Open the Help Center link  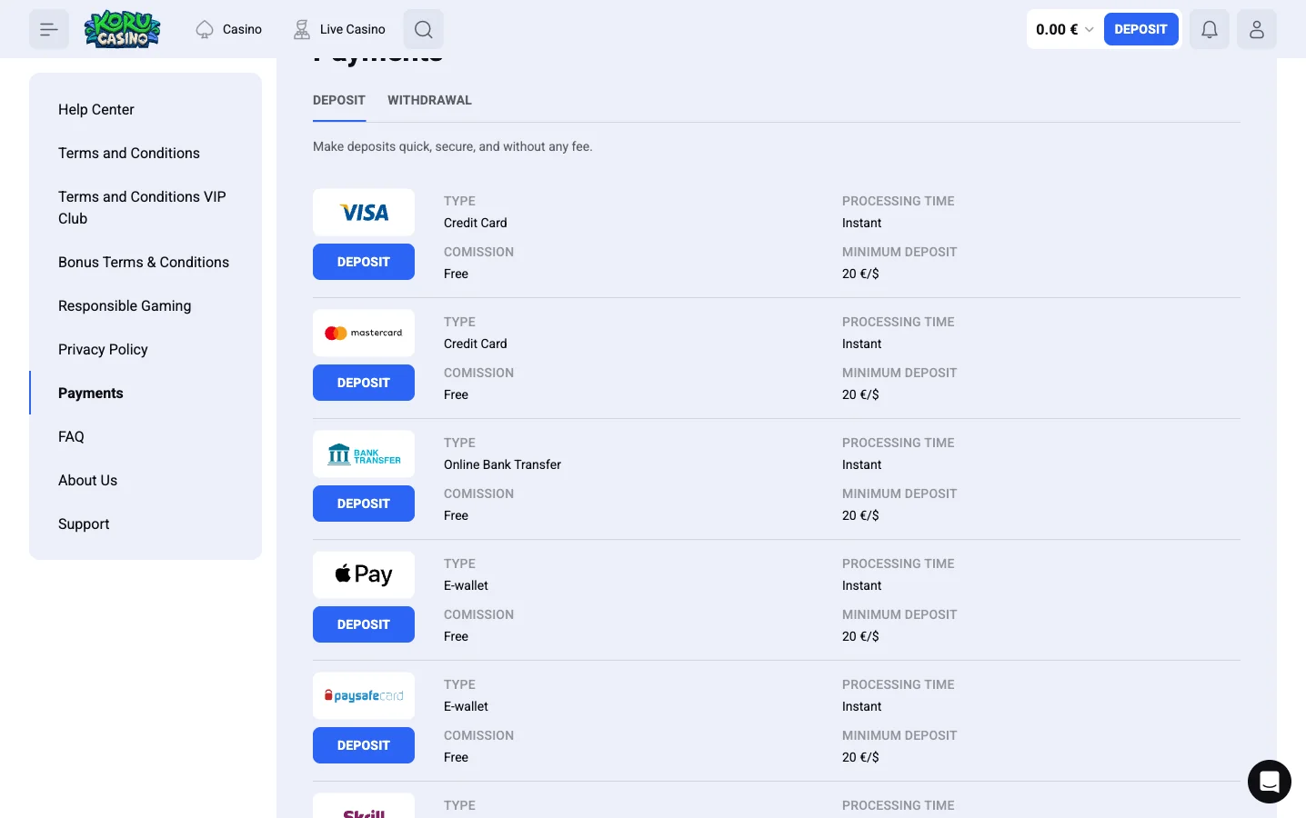click(x=96, y=109)
